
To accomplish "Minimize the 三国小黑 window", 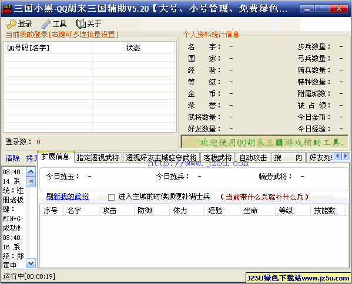I will (x=307, y=9).
